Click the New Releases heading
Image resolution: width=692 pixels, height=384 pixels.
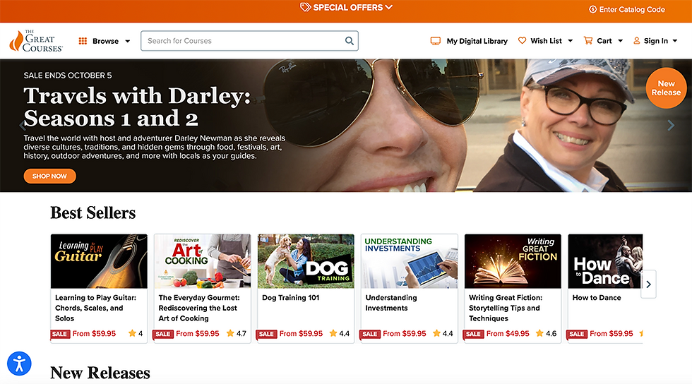[x=100, y=373]
